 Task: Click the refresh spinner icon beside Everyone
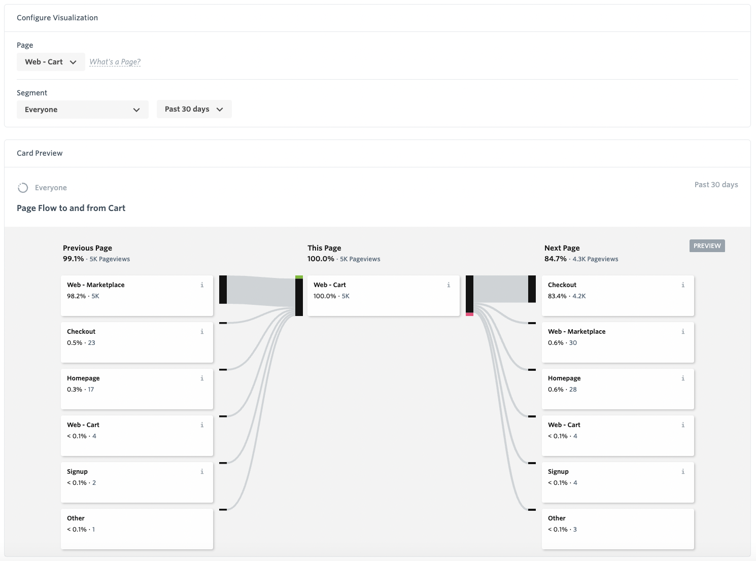[23, 187]
